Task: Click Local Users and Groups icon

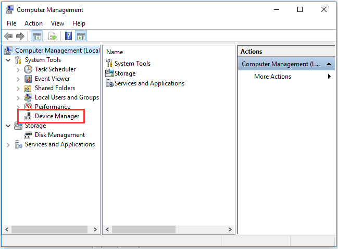Action: click(x=28, y=97)
